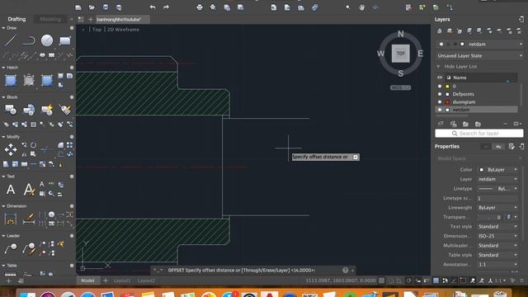This screenshot has width=528, height=297.
Task: Toggle the 'My' filter in Properties panel
Action: point(498,147)
